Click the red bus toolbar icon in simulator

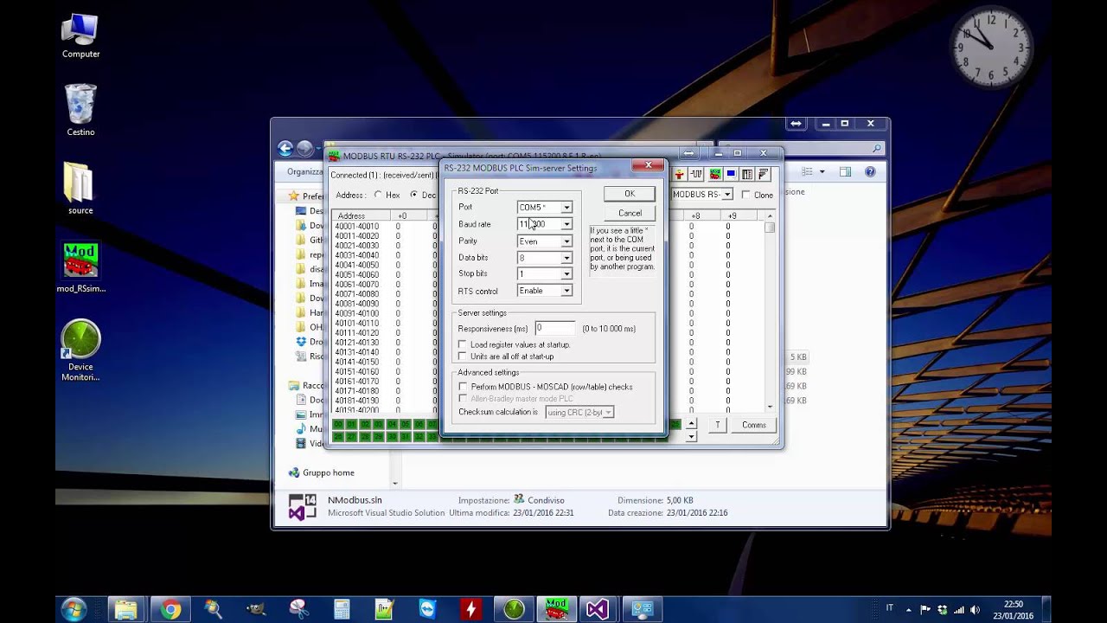[715, 175]
